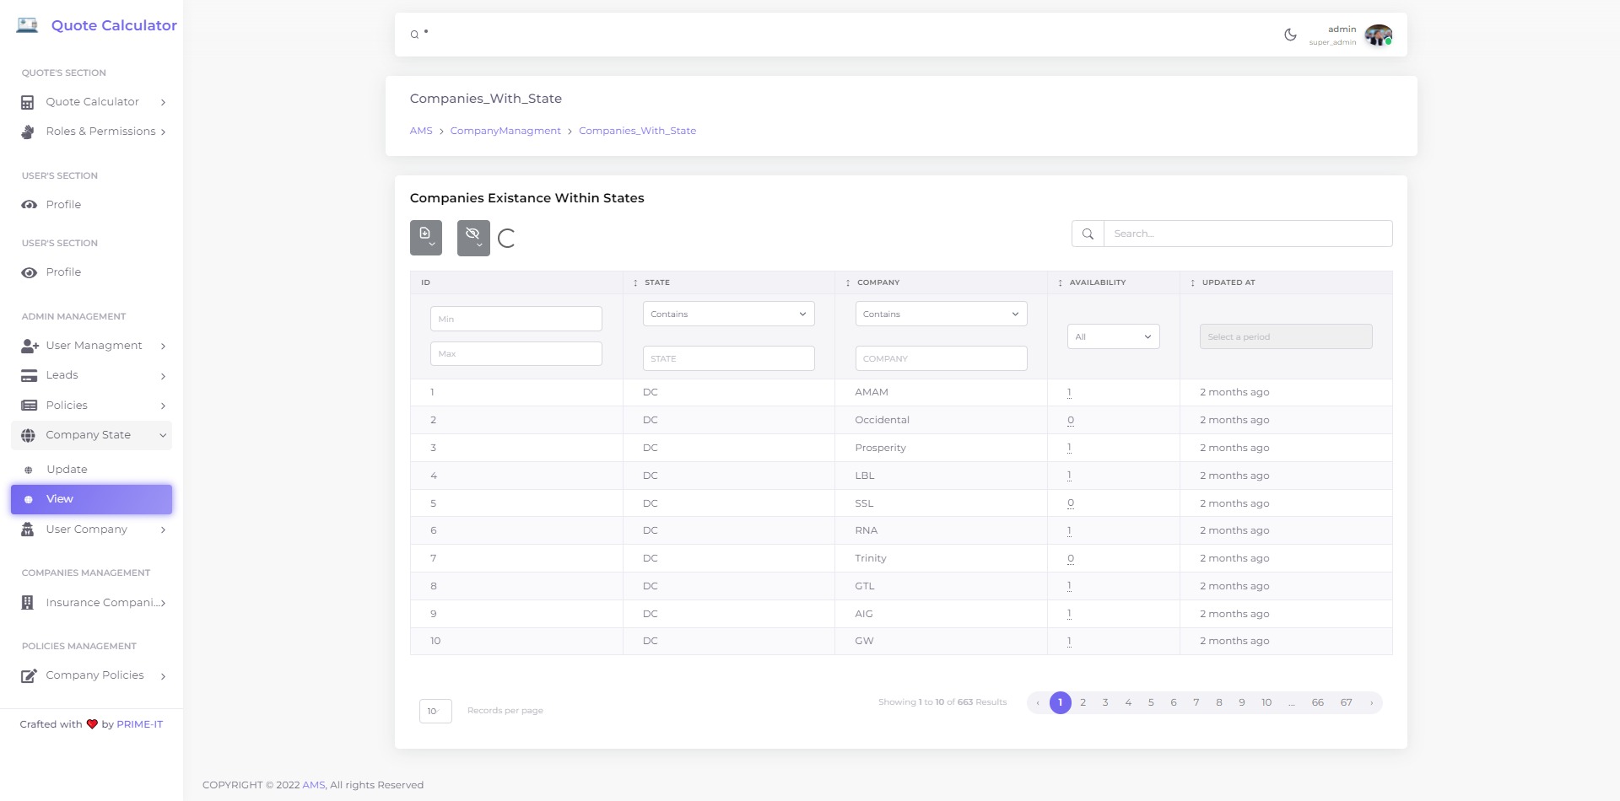Open the first Profile menu item
The image size is (1620, 801).
pos(91,205)
